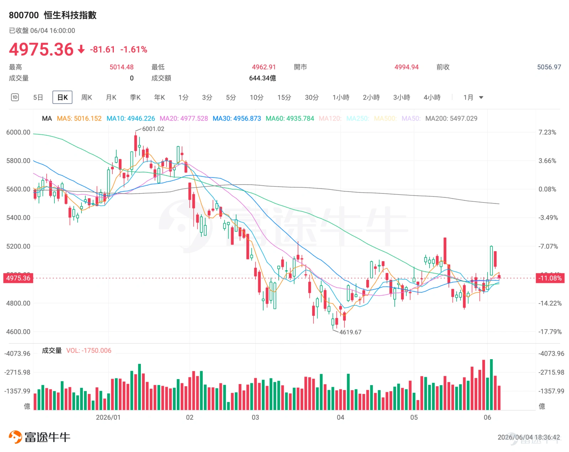Viewport: 569px width, 452px height.
Task: Click the 4975.36 last price
Action: pos(41,49)
